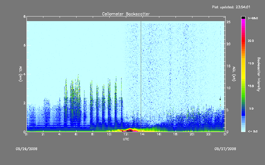
Task: Click the dark blue band of the colorbar
Action: point(243,112)
